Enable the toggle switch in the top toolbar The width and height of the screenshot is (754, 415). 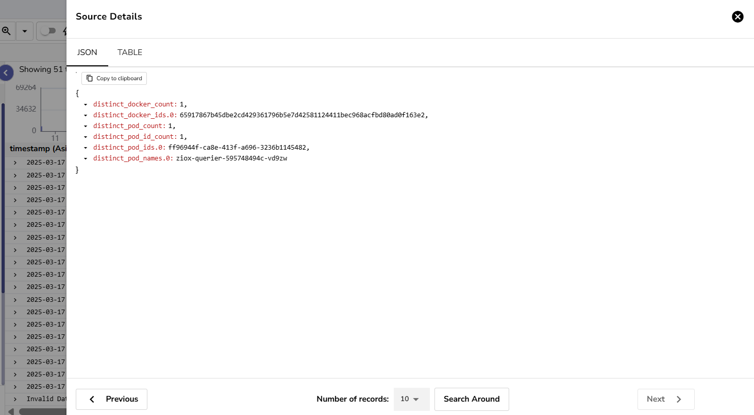(x=48, y=31)
